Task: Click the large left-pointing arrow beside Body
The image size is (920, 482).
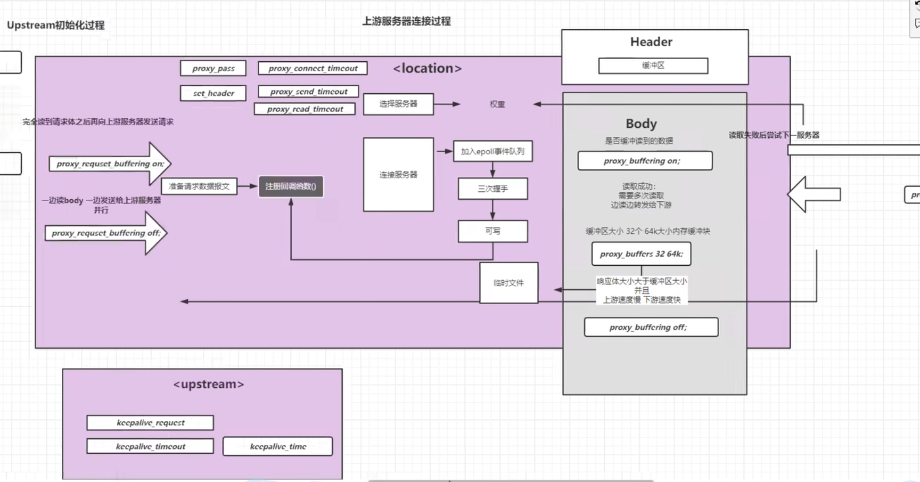Action: (814, 194)
